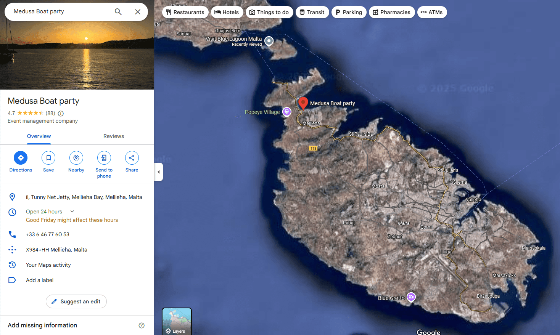Click the Mosta map label
This screenshot has height=335, width=560.
click(x=378, y=186)
